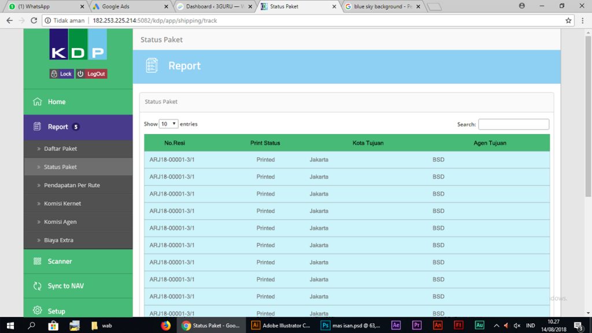Screen dimensions: 592x333
Task: Click the Report header document icon
Action: pyautogui.click(x=152, y=66)
